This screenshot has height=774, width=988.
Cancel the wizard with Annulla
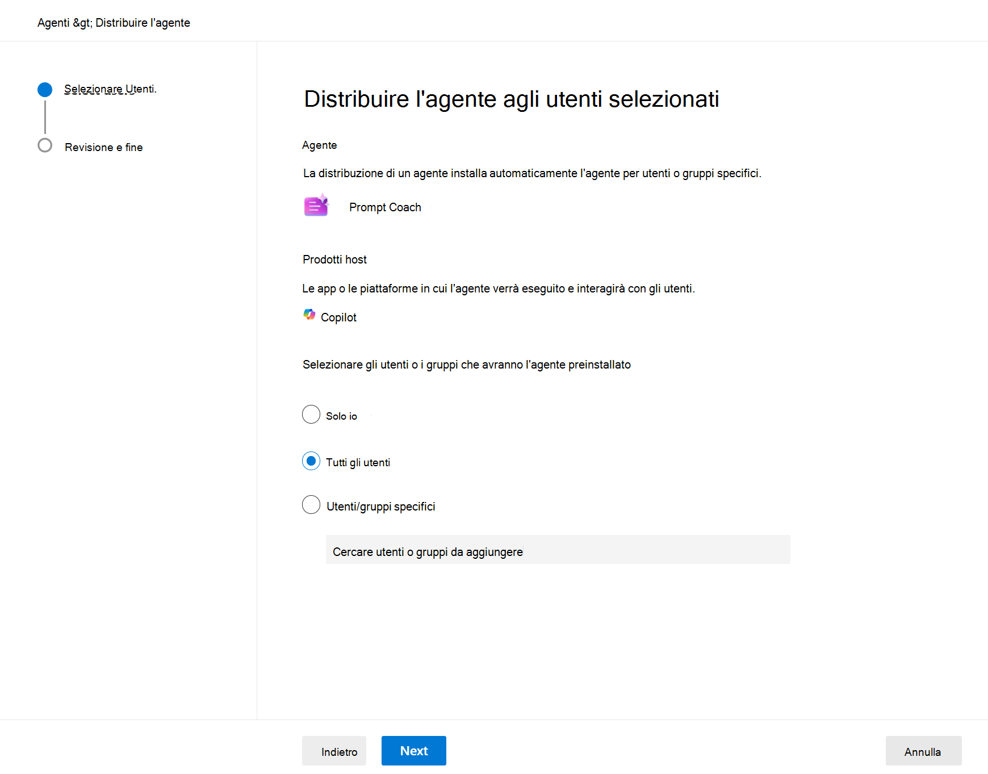(x=923, y=751)
